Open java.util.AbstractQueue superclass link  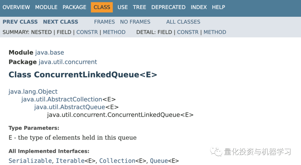click(70, 107)
